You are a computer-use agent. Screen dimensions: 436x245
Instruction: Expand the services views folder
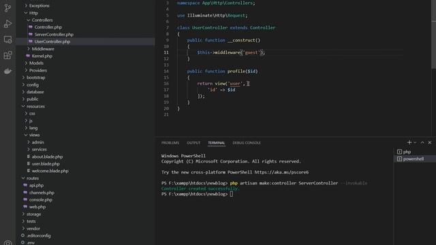[40, 150]
